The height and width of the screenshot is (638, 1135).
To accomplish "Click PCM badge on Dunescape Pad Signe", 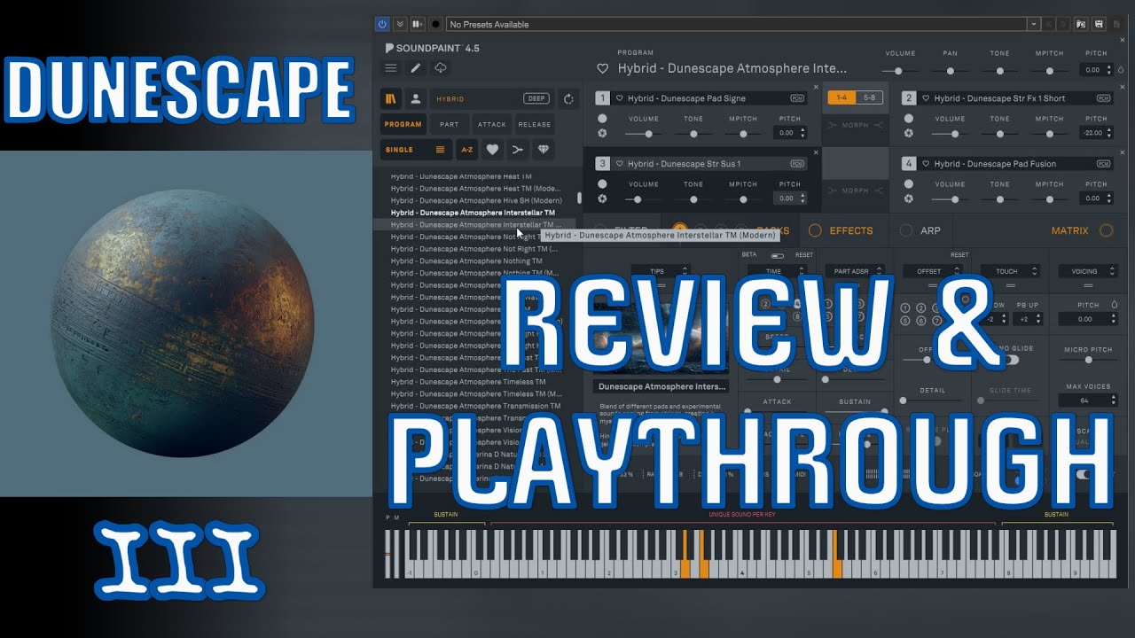I will 797,98.
